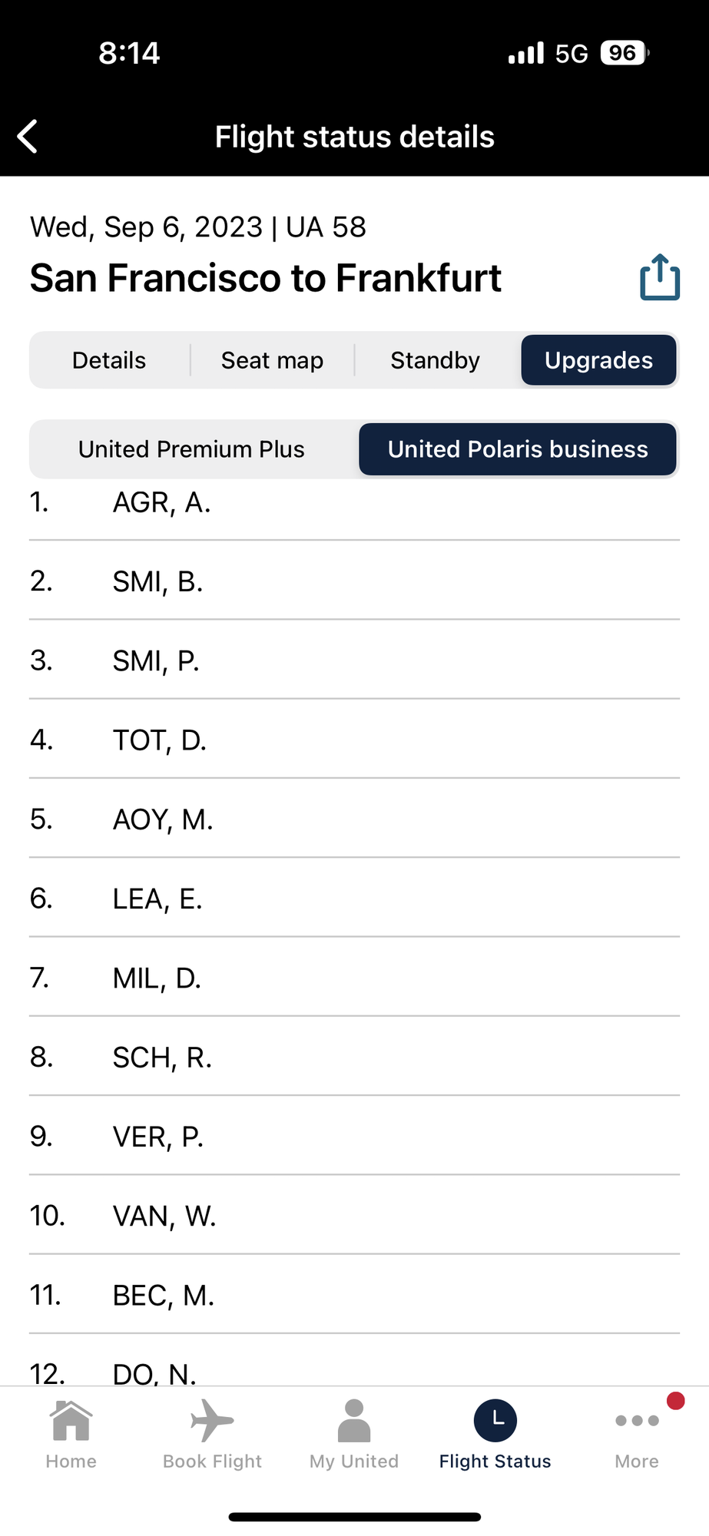This screenshot has width=709, height=1536.
Task: Open the More options dots icon
Action: [637, 1422]
